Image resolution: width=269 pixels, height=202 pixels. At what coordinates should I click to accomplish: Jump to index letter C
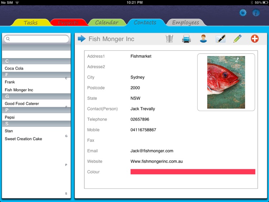coord(66,78)
